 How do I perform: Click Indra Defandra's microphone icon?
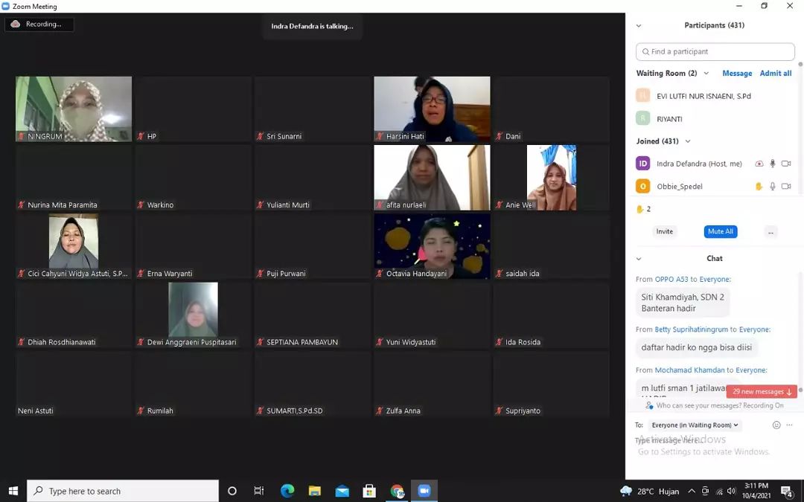(773, 164)
